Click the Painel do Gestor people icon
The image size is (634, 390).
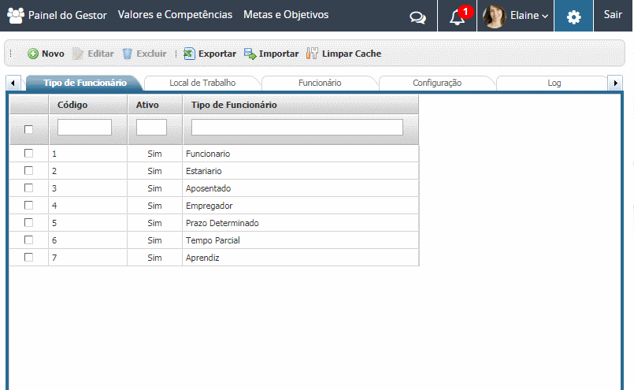tap(15, 15)
